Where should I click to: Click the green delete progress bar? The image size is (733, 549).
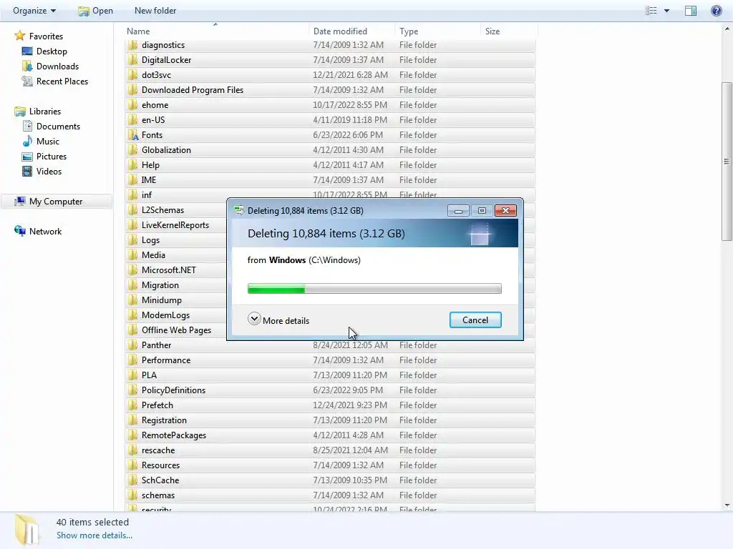click(x=374, y=289)
